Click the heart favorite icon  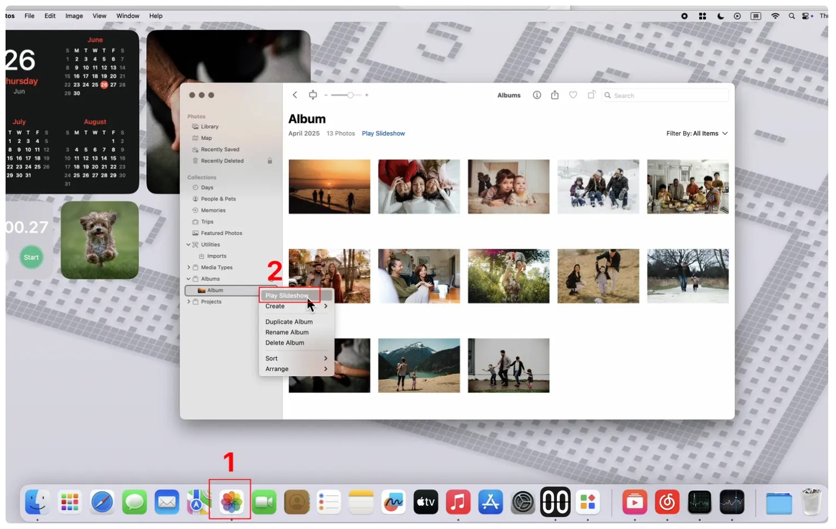pyautogui.click(x=573, y=95)
